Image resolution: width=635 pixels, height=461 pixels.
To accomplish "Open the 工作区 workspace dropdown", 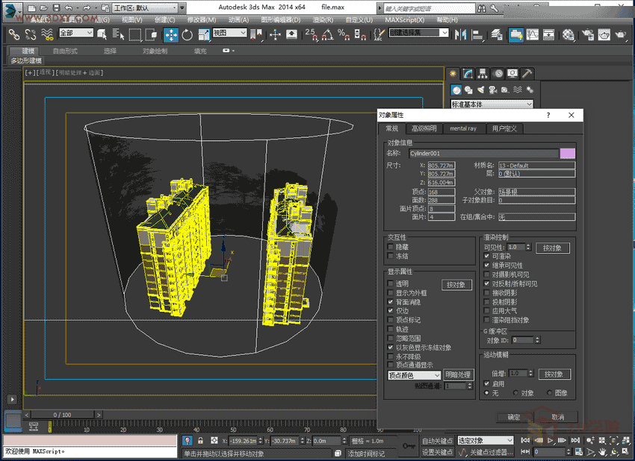I will pyautogui.click(x=145, y=7).
